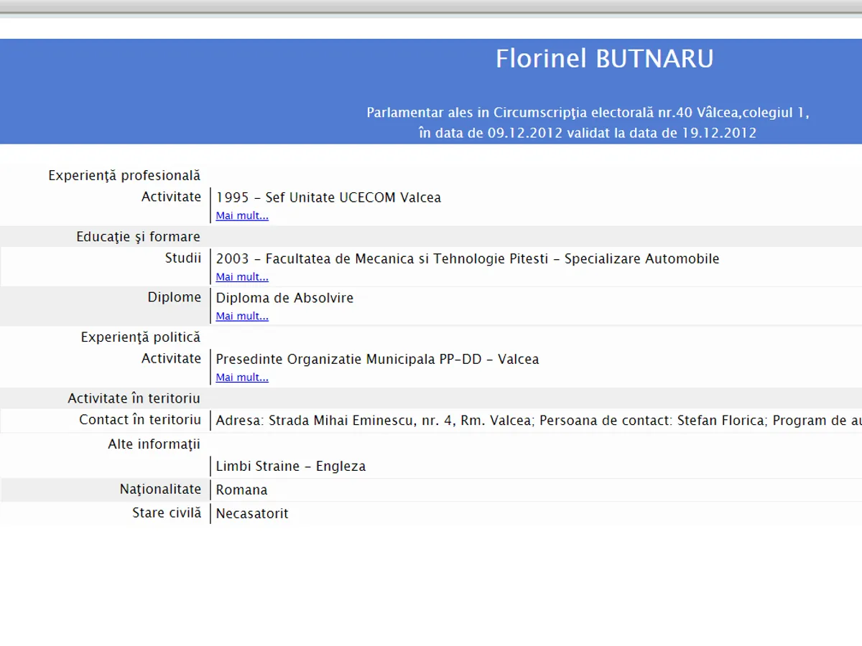Click the 'Parlamentar ales in Circumscripţia' subtitle line

click(x=587, y=113)
